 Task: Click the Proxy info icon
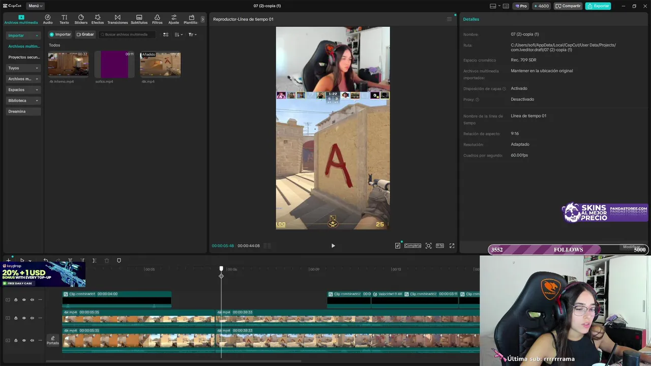click(x=477, y=100)
